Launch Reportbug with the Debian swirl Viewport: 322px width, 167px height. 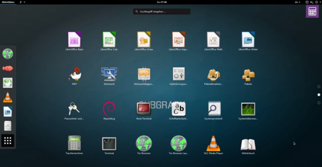click(109, 111)
